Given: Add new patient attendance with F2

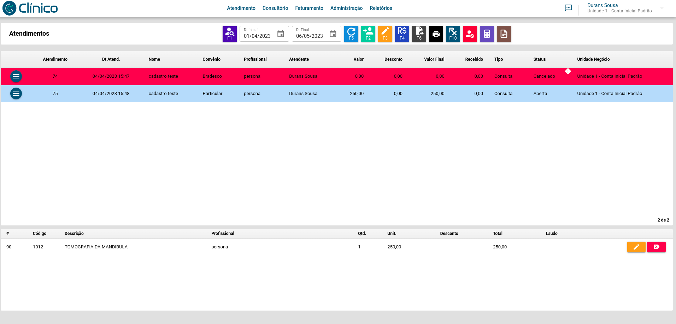Looking at the screenshot, I should coord(368,34).
